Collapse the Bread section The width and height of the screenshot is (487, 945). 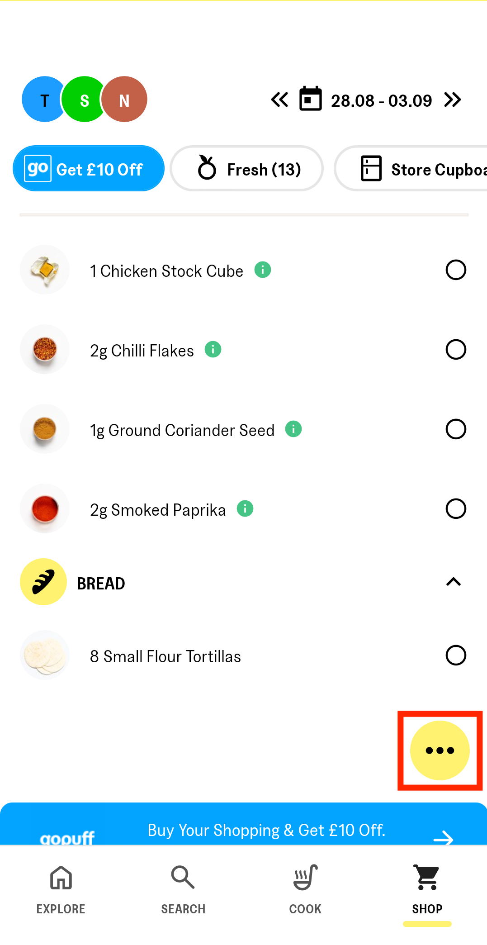pos(454,582)
